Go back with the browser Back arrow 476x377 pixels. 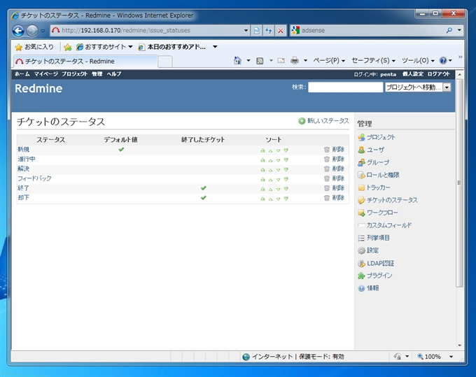[18, 31]
